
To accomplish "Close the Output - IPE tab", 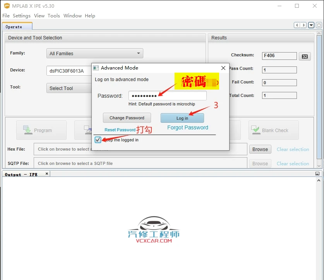I will pos(47,174).
